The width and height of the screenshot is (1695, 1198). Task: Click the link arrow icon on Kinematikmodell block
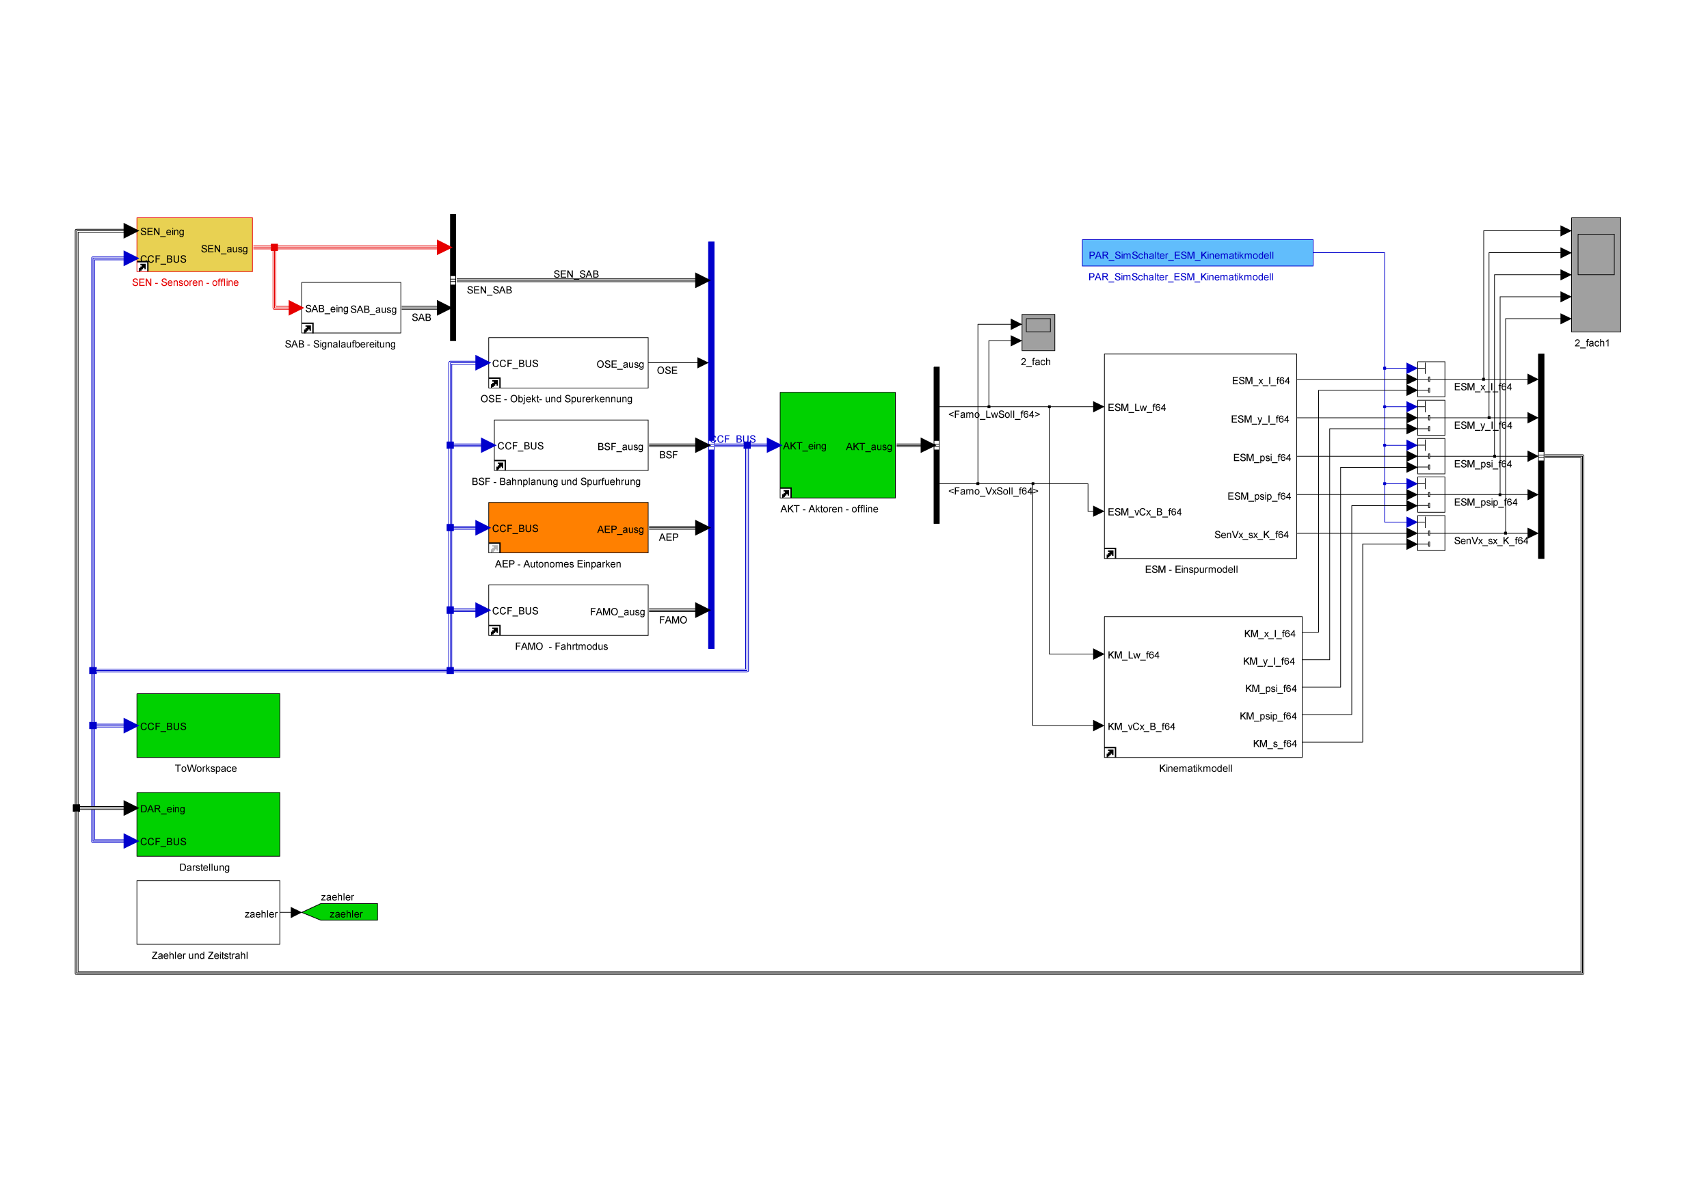tap(1110, 752)
